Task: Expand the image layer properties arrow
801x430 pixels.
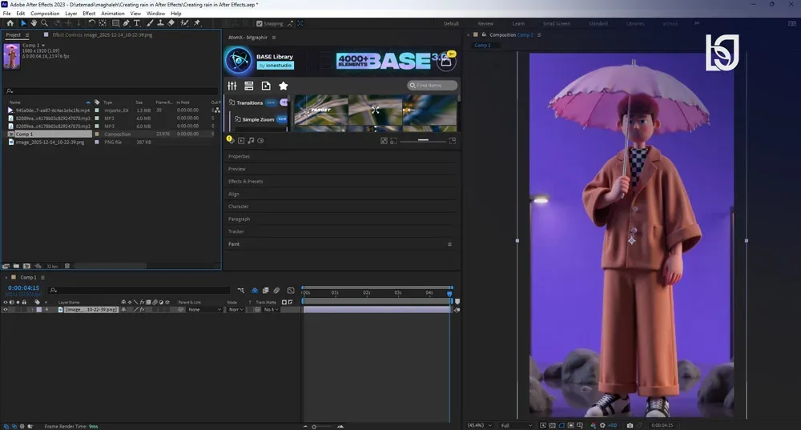Action: point(33,309)
